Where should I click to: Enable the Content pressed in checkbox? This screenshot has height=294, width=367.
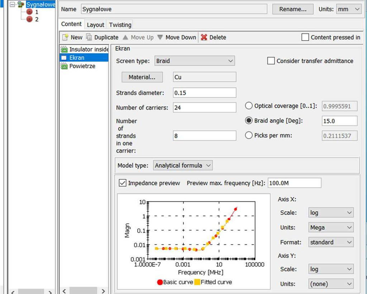(x=305, y=37)
